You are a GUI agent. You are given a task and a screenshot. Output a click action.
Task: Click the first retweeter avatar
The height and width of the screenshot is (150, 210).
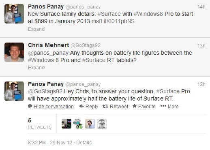click(66, 124)
